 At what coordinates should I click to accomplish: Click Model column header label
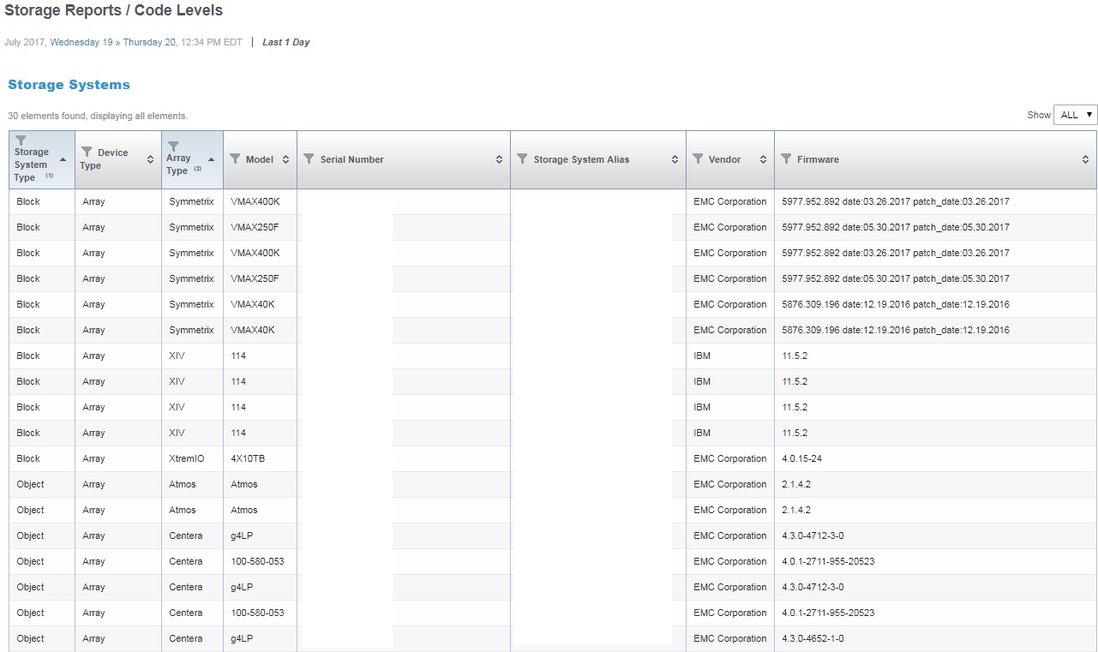point(260,159)
